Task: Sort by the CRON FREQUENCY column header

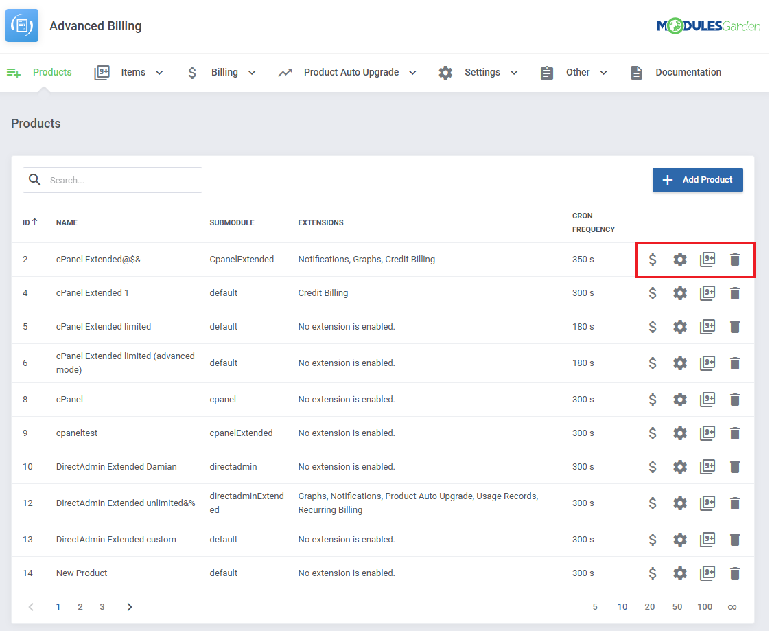Action: click(594, 222)
